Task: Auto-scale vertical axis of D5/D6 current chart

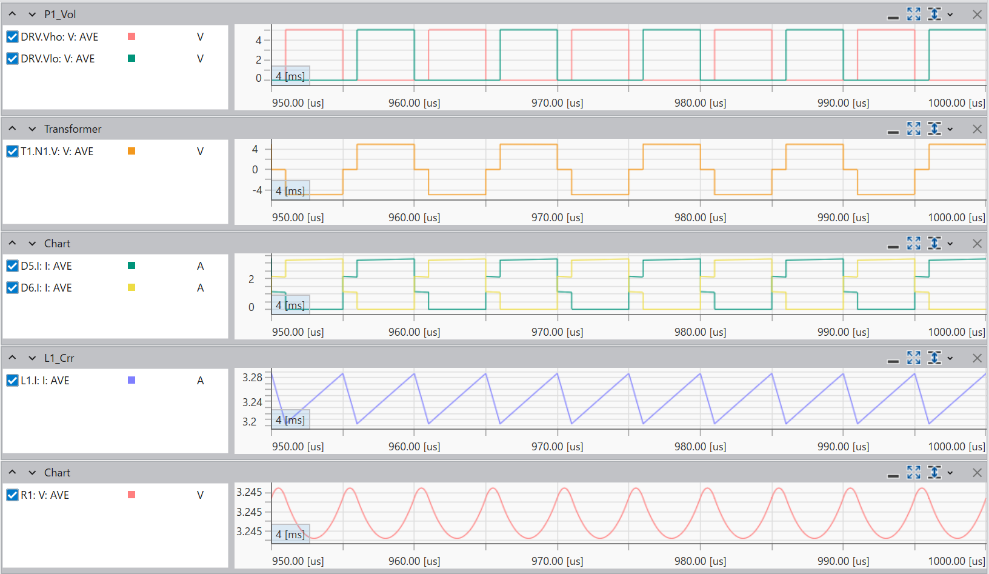Action: pyautogui.click(x=934, y=243)
